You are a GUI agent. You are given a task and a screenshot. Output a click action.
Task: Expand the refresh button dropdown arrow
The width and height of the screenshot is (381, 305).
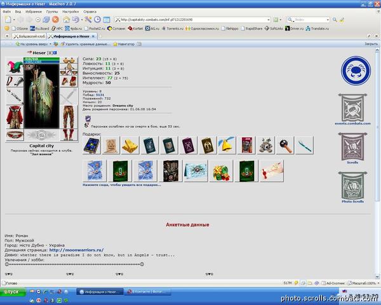click(x=82, y=20)
